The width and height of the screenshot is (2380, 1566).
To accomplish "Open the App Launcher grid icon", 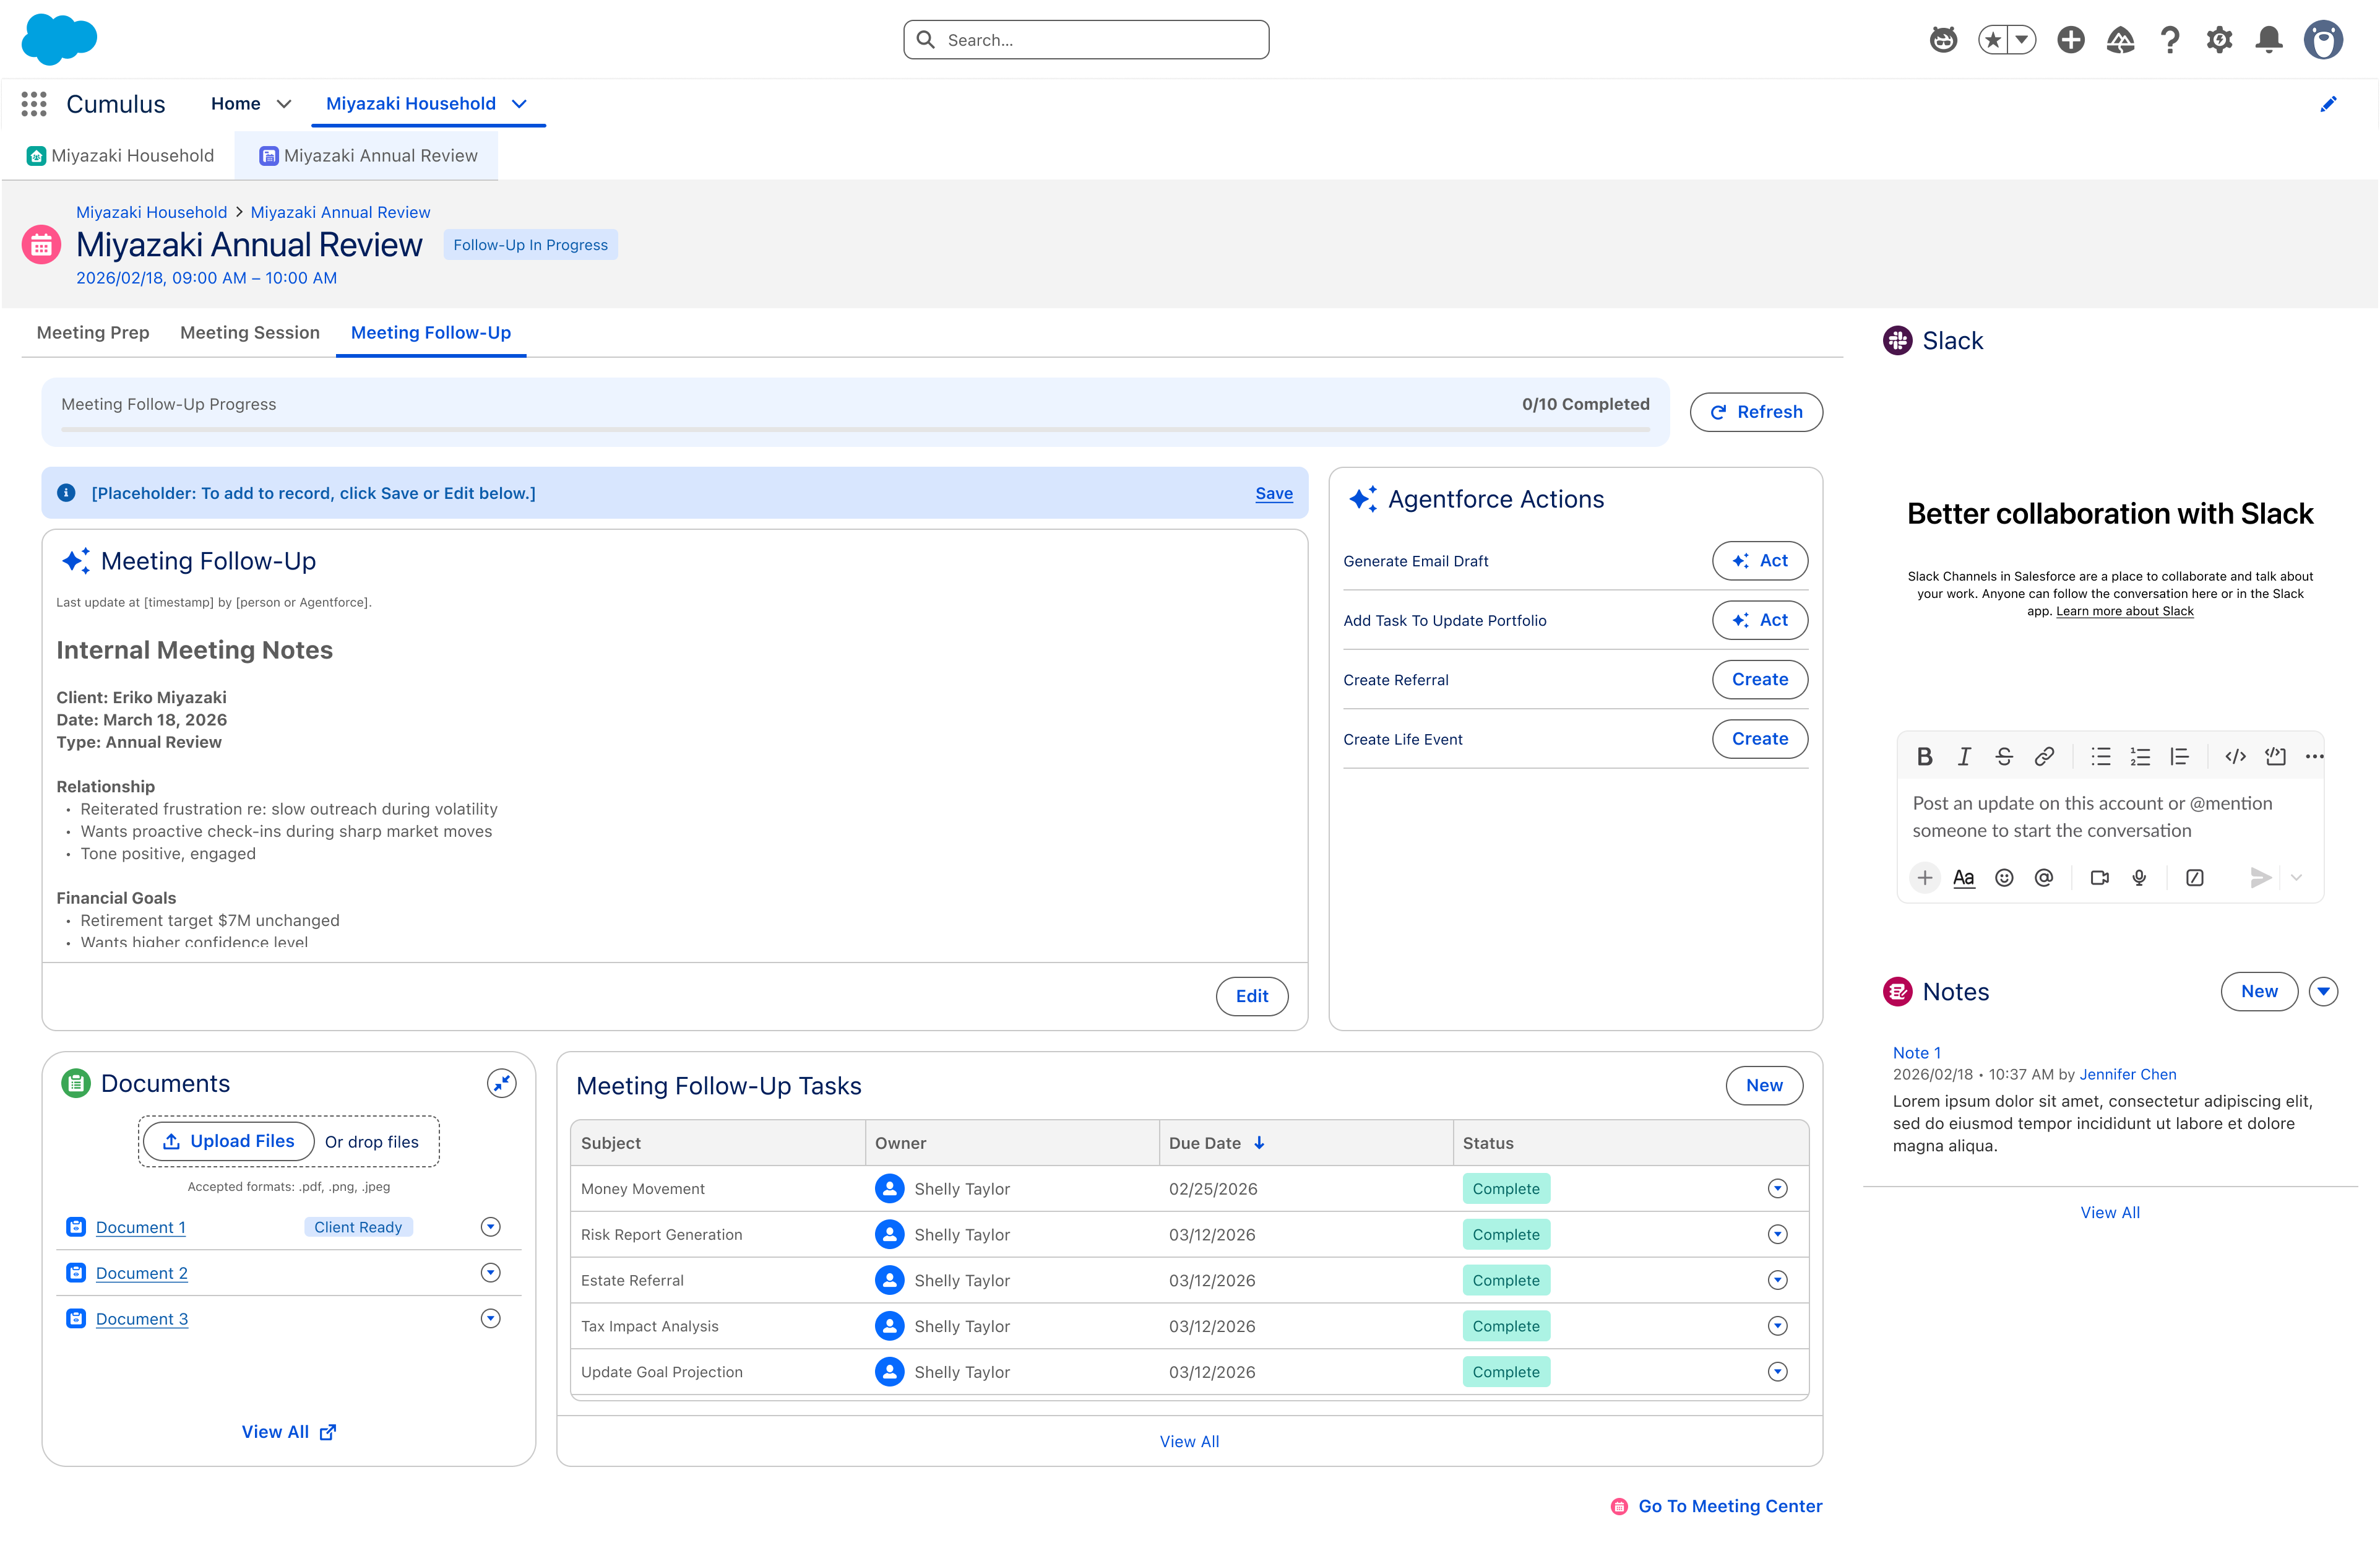I will [x=34, y=104].
